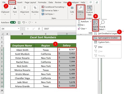
Task: Toggle AutoSave switch
Action: click(x=13, y=22)
